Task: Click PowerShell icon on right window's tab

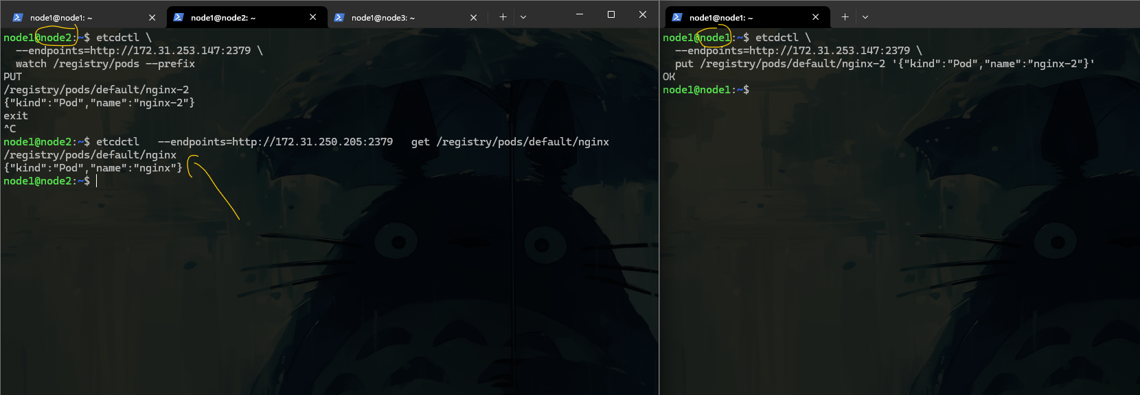Action: (677, 17)
